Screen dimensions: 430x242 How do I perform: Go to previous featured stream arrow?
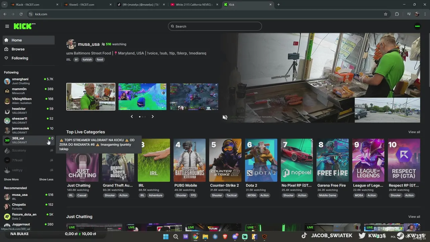tap(132, 117)
